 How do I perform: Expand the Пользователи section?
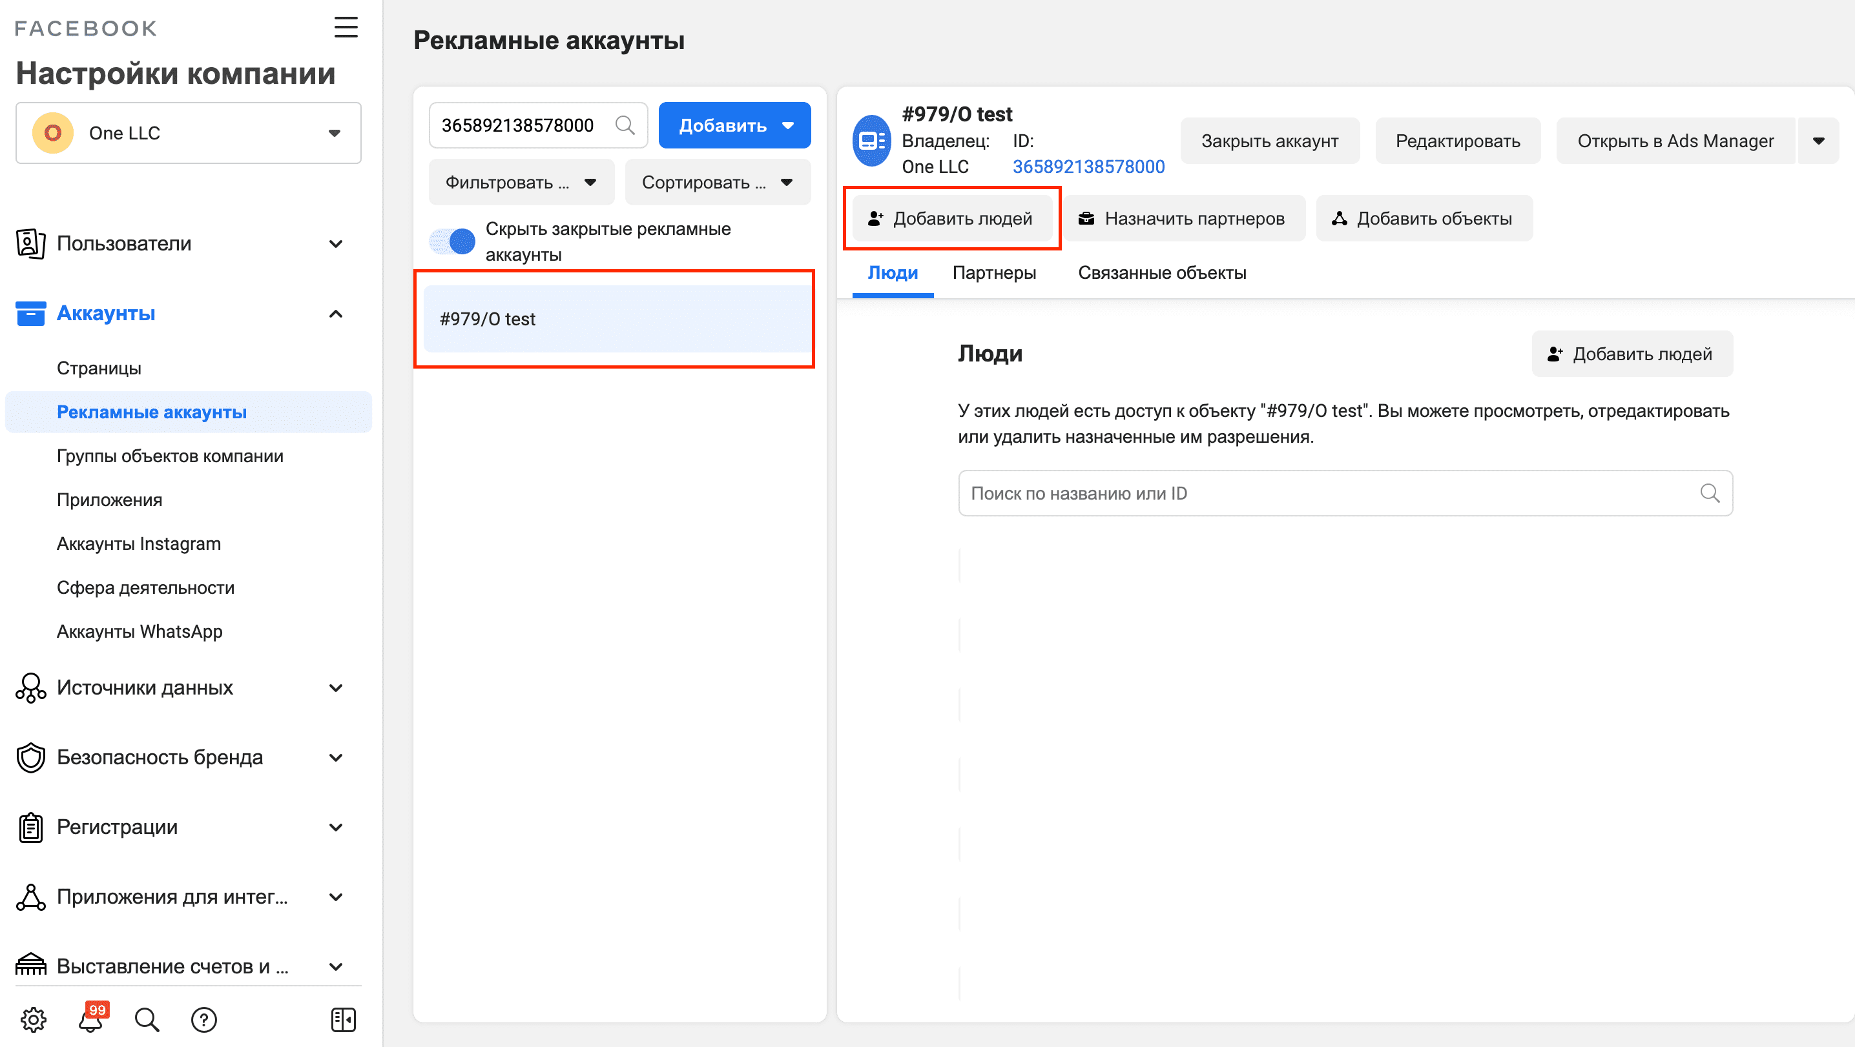coord(336,244)
